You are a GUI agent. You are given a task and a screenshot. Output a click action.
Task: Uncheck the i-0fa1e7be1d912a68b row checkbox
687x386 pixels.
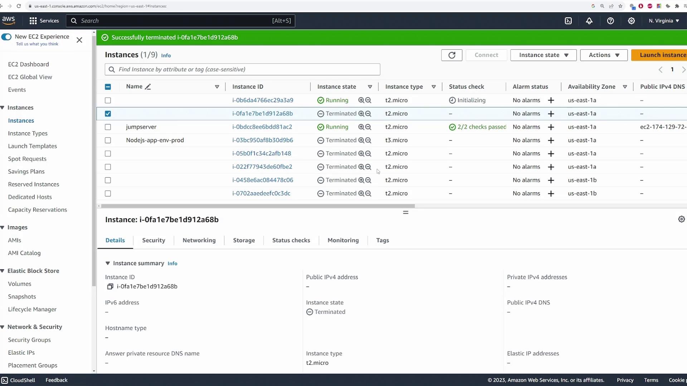(108, 114)
